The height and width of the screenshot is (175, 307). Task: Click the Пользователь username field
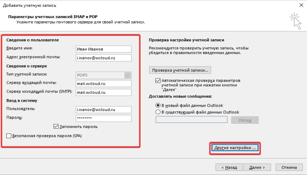[x=103, y=109]
